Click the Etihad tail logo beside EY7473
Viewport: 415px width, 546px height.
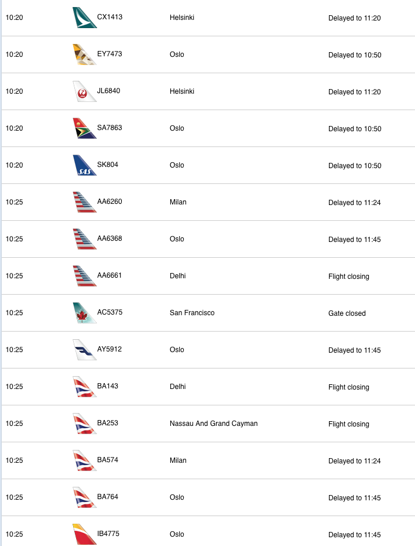84,54
